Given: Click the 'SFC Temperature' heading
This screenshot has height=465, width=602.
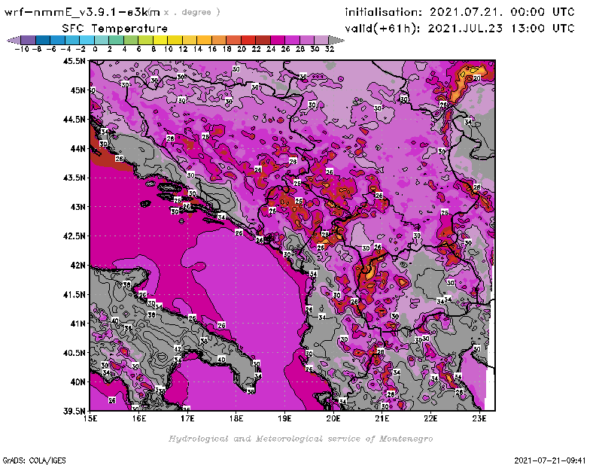Looking at the screenshot, I should tap(115, 29).
